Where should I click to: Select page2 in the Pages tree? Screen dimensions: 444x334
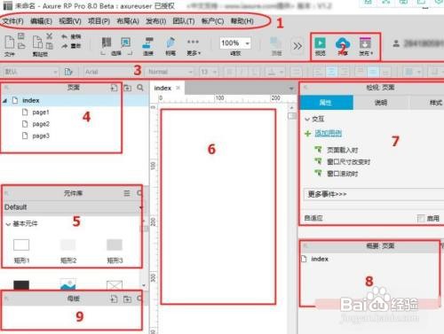click(x=41, y=124)
